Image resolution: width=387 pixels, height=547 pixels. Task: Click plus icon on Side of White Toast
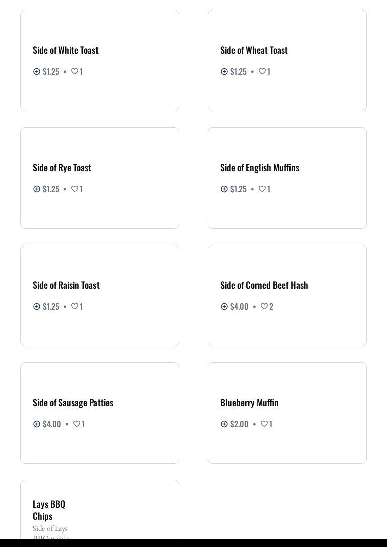[x=37, y=72]
